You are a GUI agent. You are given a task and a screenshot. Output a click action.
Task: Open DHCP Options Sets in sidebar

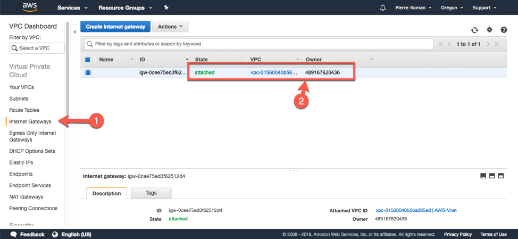32,151
